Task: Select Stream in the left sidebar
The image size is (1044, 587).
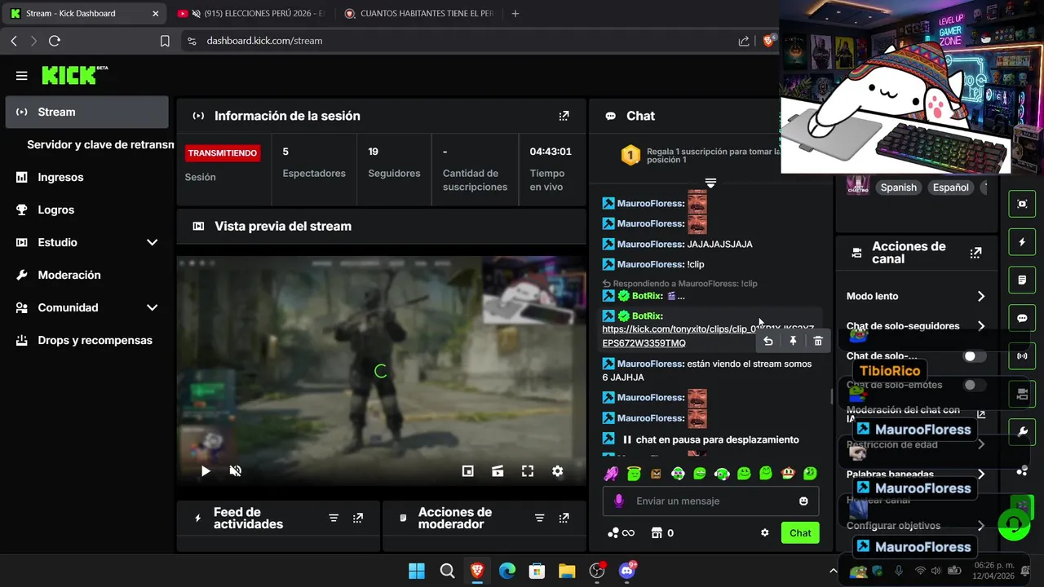Action: coord(86,112)
